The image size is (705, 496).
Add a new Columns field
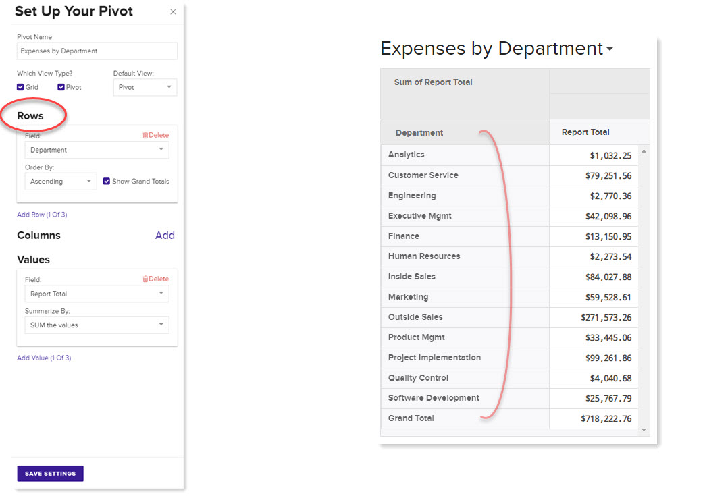coord(165,236)
